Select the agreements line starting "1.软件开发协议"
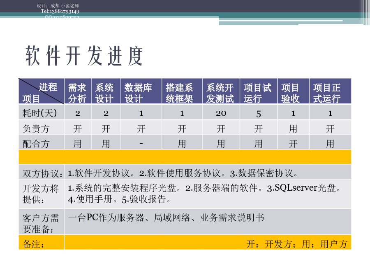 183,173
